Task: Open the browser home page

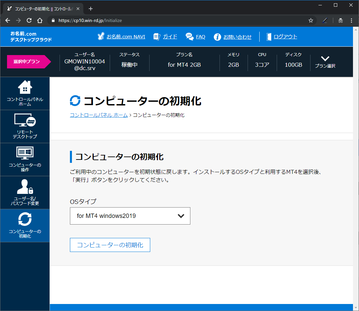Action: [40, 21]
